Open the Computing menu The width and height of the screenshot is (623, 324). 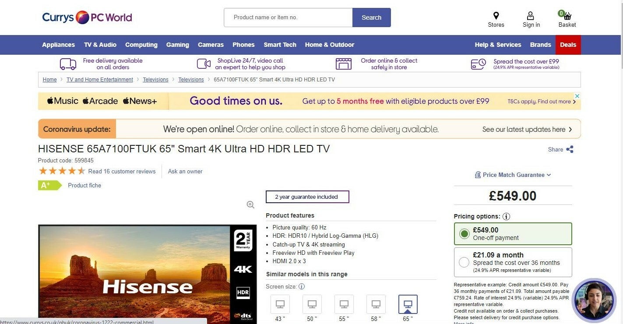coord(141,45)
